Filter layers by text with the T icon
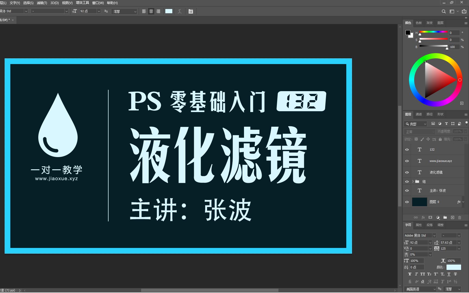This screenshot has width=469, height=293. pyautogui.click(x=446, y=124)
